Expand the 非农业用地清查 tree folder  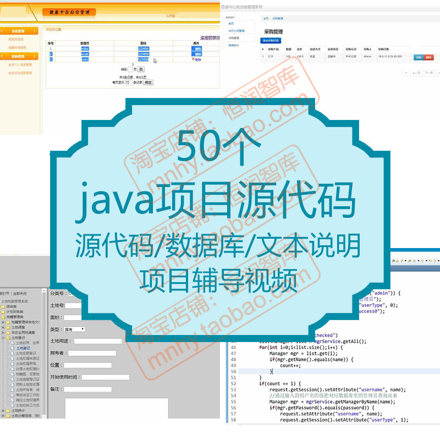[x=3, y=333]
